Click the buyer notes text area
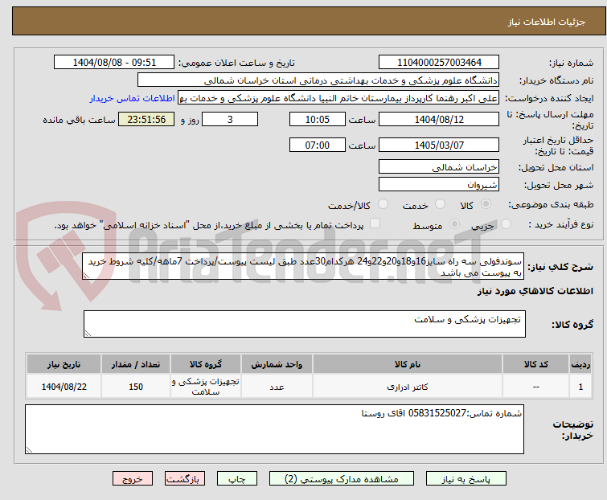 click(274, 428)
